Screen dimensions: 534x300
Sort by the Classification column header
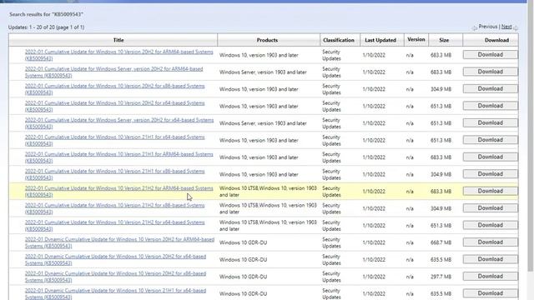tap(339, 40)
